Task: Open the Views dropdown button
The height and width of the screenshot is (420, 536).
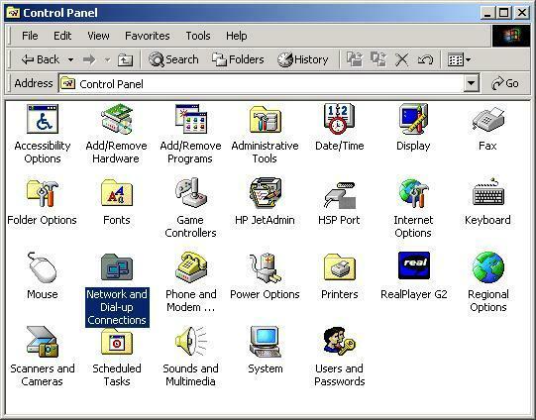Action: (459, 59)
